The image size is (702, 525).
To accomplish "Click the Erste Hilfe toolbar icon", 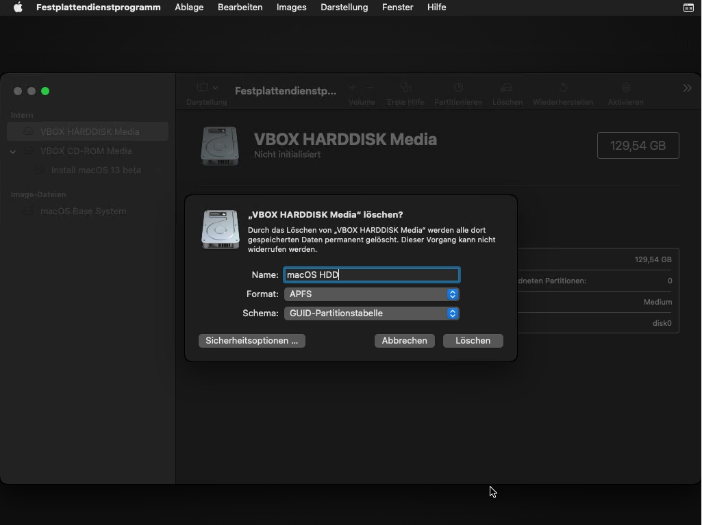I will [x=405, y=88].
